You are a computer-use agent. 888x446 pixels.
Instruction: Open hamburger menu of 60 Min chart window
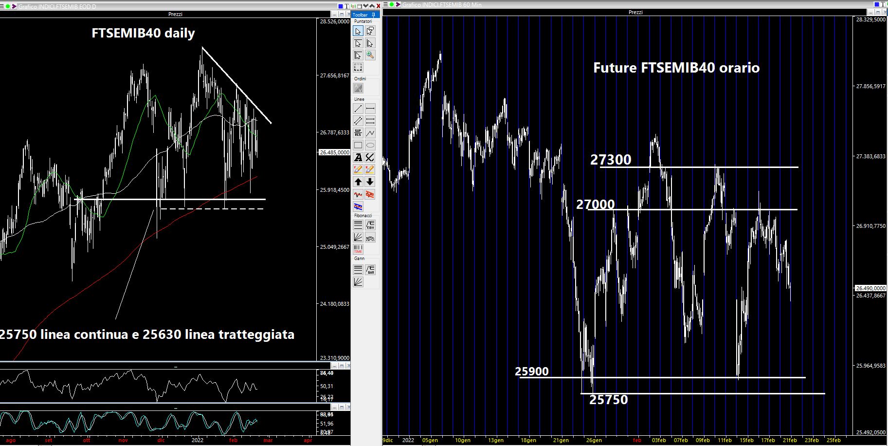[385, 4]
